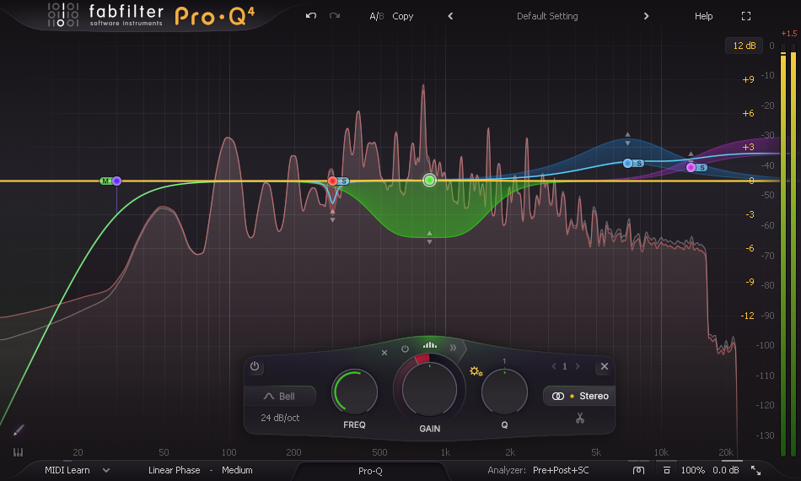Click the FREQ knob
801x481 pixels.
(x=354, y=392)
